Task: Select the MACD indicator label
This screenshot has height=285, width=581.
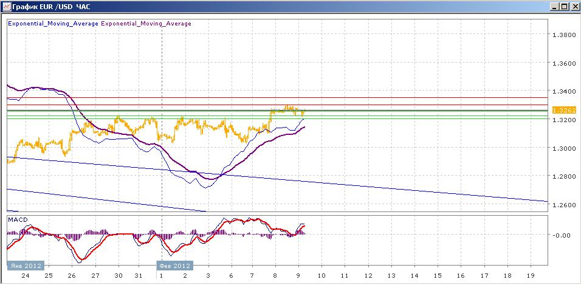Action: 18,220
